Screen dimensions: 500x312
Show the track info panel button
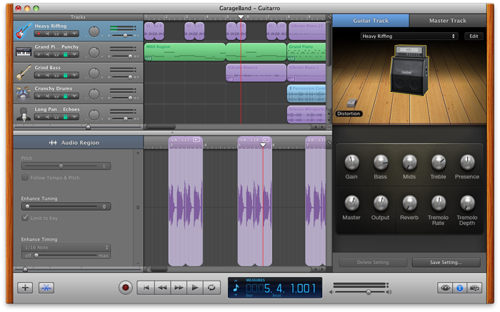(459, 288)
